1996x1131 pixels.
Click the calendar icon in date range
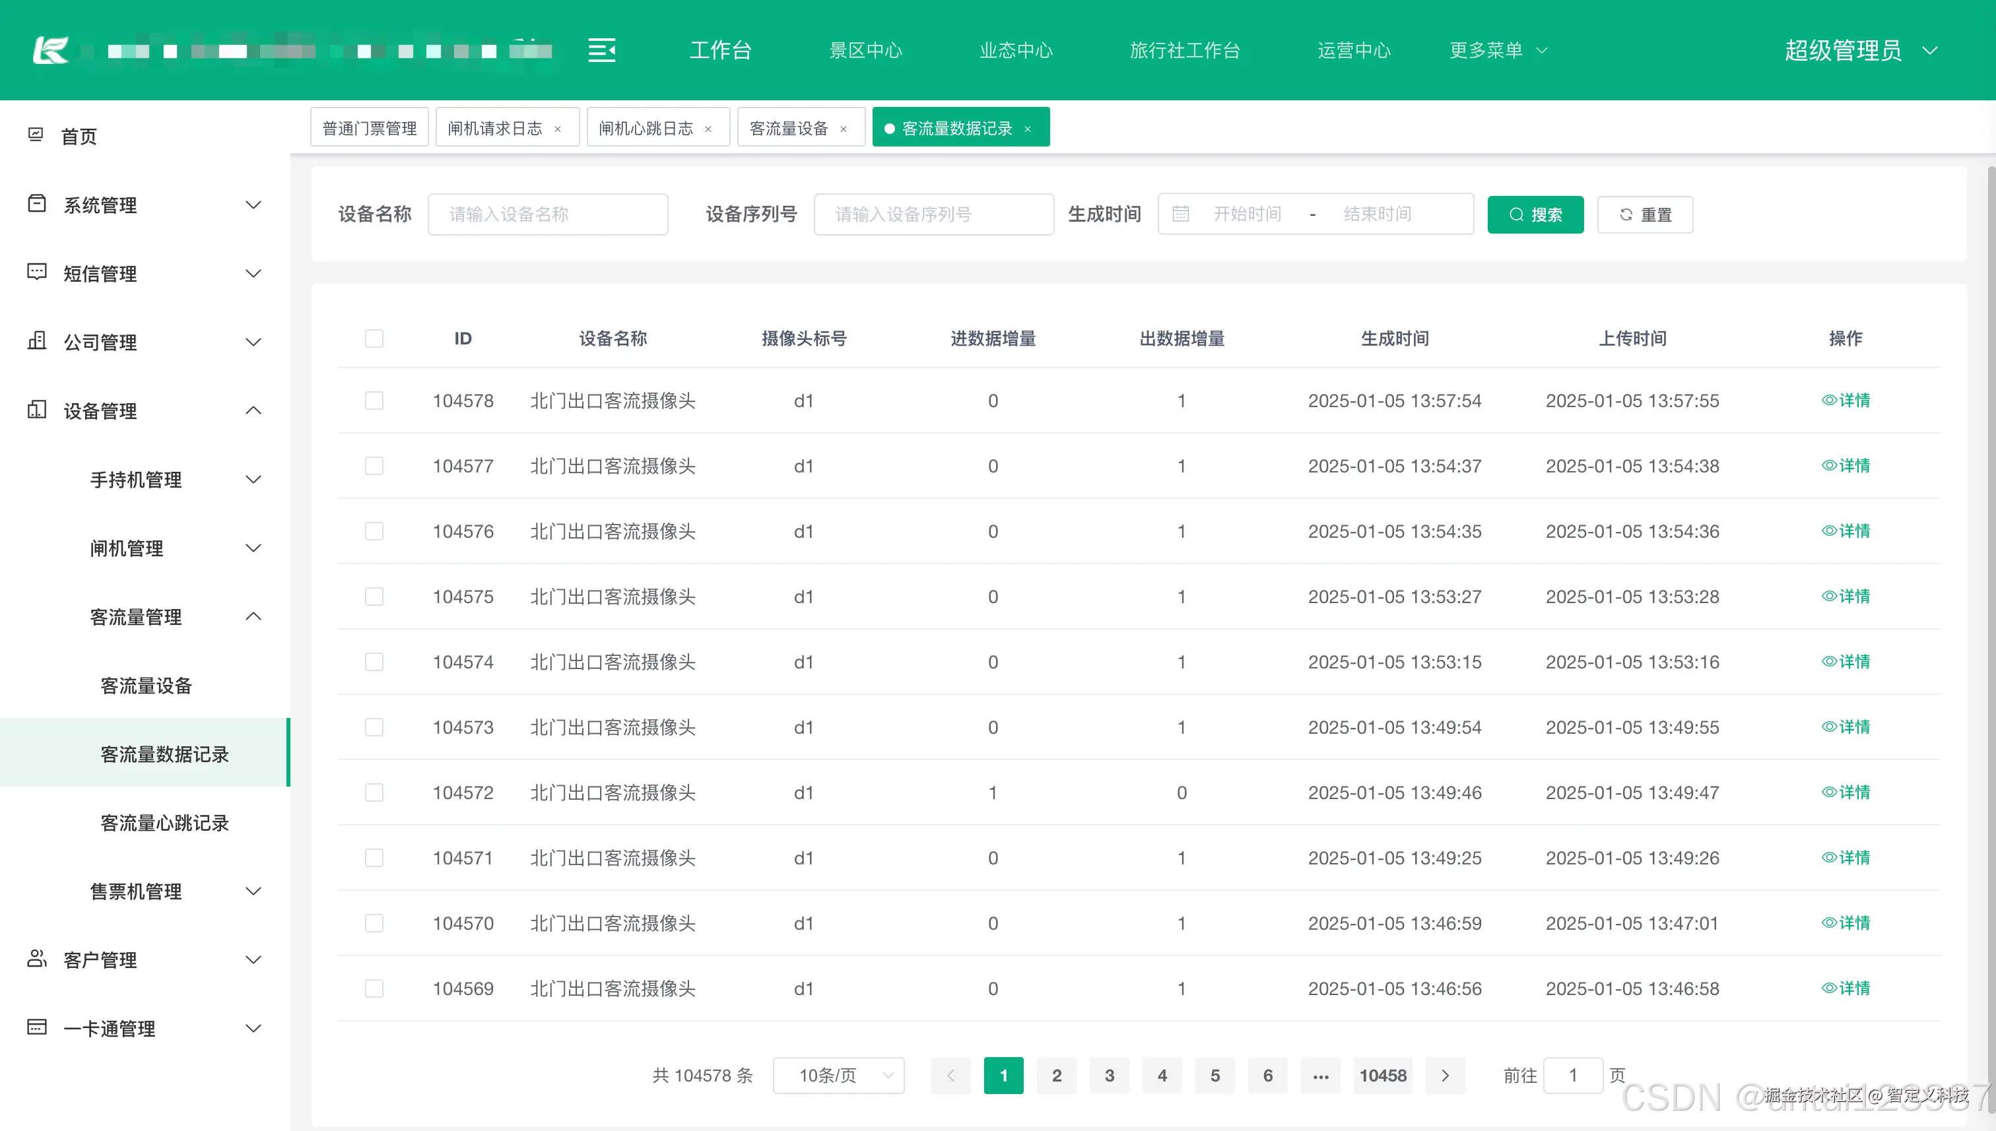1180,214
